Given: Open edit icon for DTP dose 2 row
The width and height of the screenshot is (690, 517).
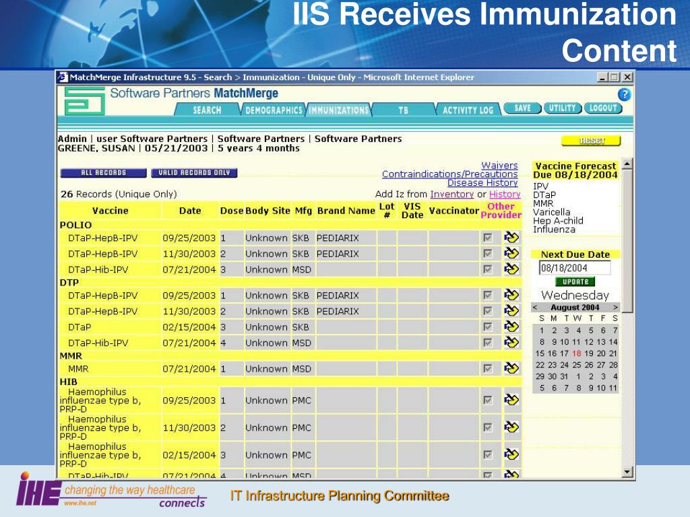Looking at the screenshot, I should [511, 311].
